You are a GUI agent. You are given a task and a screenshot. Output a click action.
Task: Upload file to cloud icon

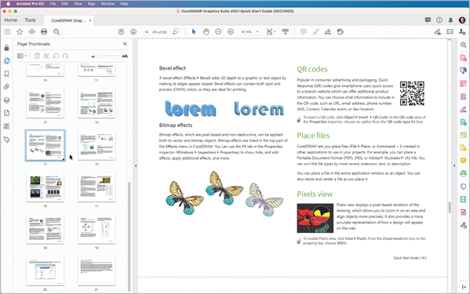click(31, 31)
